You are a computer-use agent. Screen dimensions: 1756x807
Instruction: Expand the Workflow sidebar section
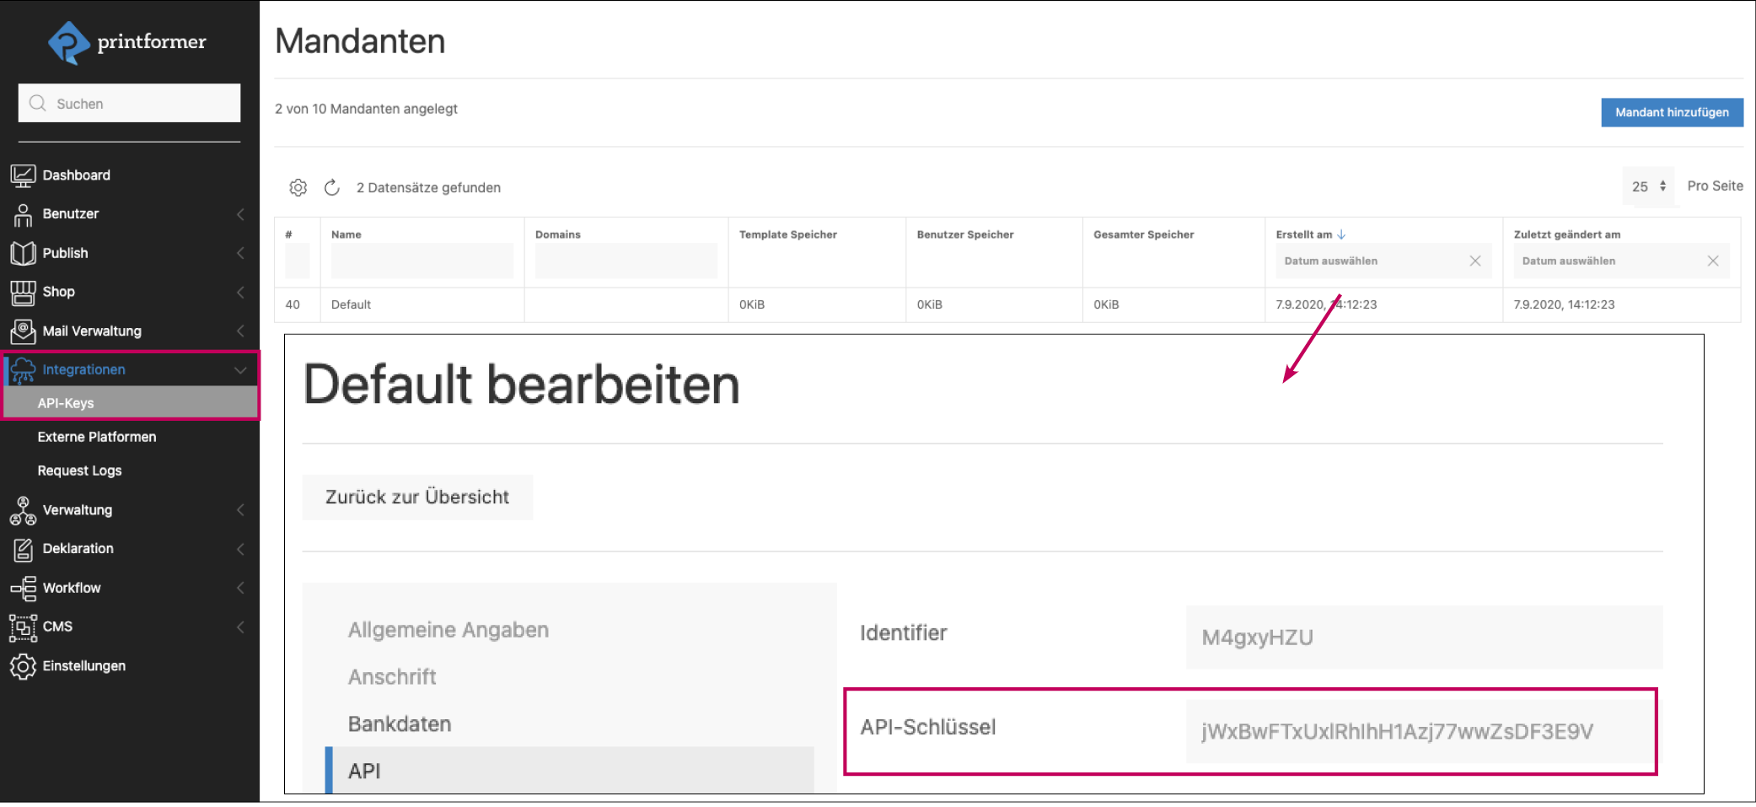[x=241, y=588]
